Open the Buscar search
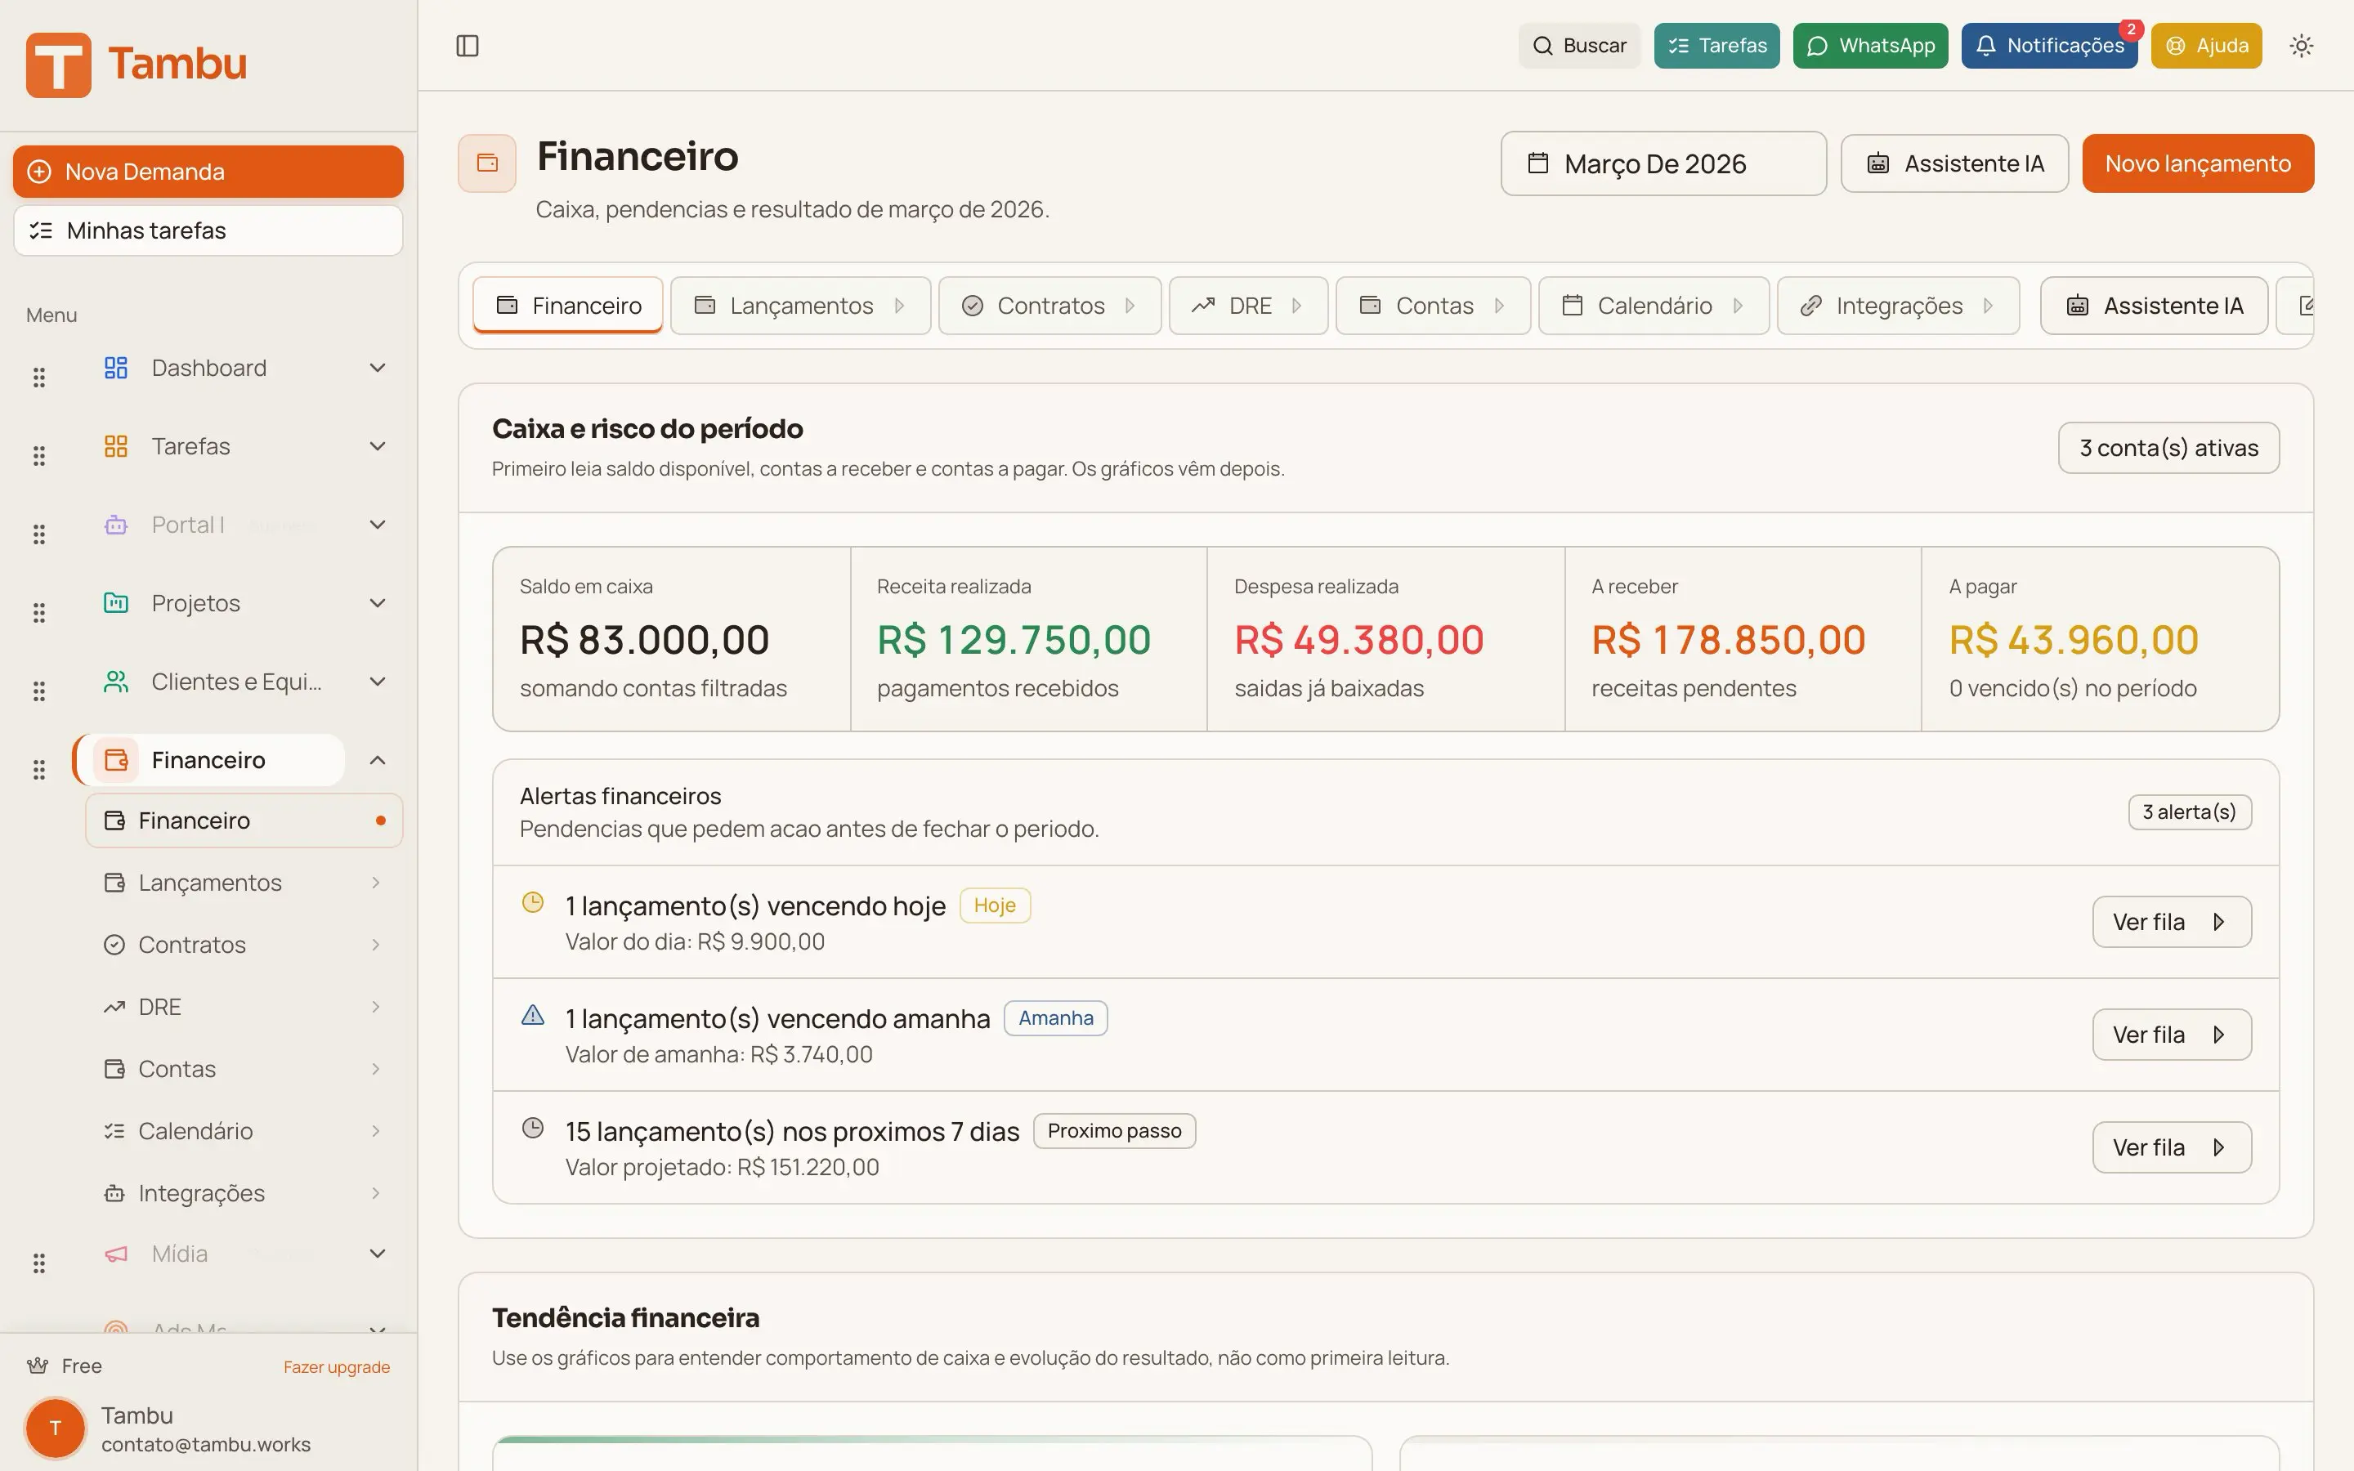The height and width of the screenshot is (1471, 2354). pyautogui.click(x=1579, y=45)
